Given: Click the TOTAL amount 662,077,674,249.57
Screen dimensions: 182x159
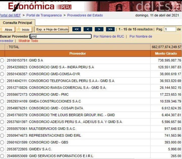Looking at the screenshot, I should coord(166,47).
